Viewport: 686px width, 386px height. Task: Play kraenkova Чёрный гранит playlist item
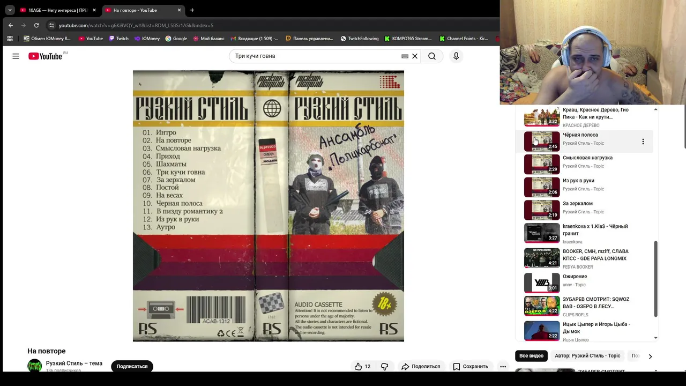(x=584, y=233)
